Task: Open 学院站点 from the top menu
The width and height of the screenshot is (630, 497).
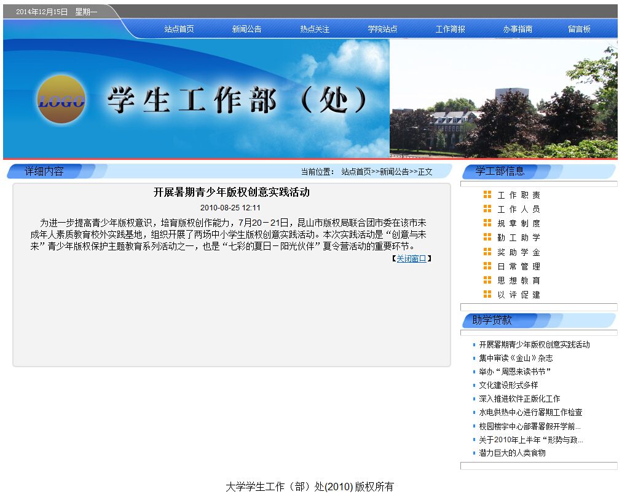Action: (x=382, y=29)
